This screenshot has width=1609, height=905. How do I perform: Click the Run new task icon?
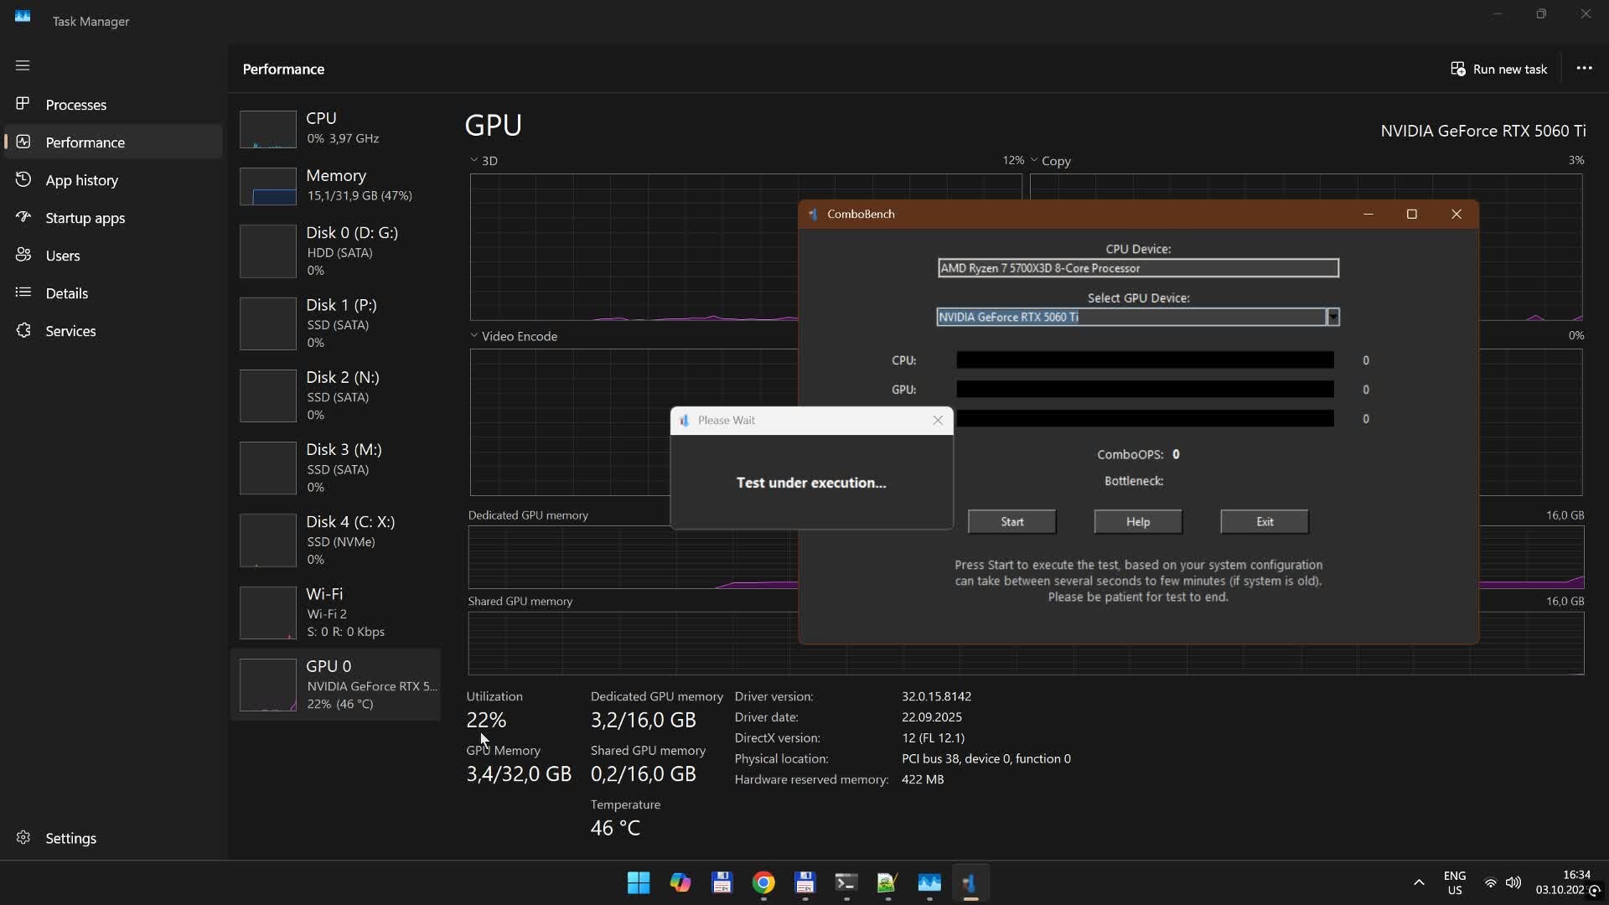click(1458, 69)
